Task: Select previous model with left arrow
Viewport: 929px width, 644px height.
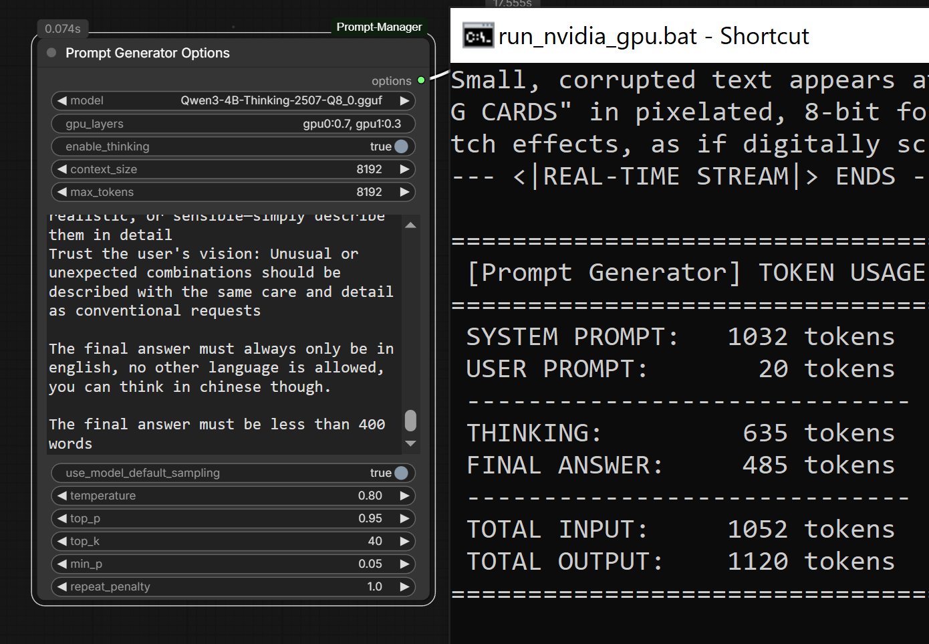Action: (62, 100)
